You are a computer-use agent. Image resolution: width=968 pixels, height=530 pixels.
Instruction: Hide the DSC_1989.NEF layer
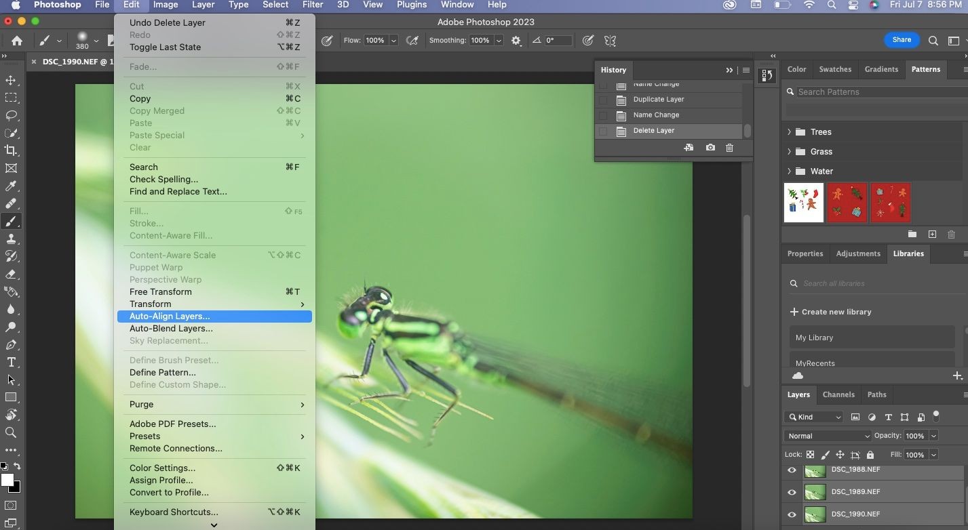[x=792, y=493]
